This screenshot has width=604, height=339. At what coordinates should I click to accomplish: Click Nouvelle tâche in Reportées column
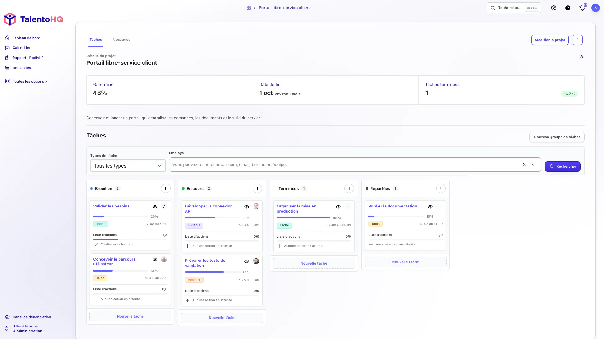pyautogui.click(x=405, y=262)
